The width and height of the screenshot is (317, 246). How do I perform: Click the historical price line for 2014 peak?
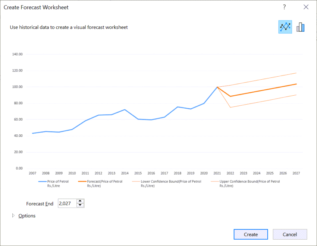point(125,110)
